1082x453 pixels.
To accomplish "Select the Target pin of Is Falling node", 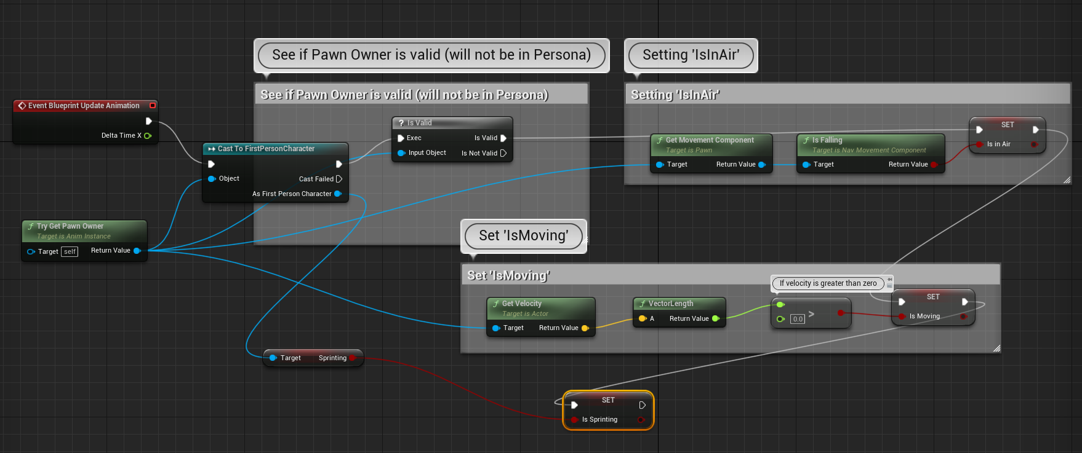I will [806, 165].
